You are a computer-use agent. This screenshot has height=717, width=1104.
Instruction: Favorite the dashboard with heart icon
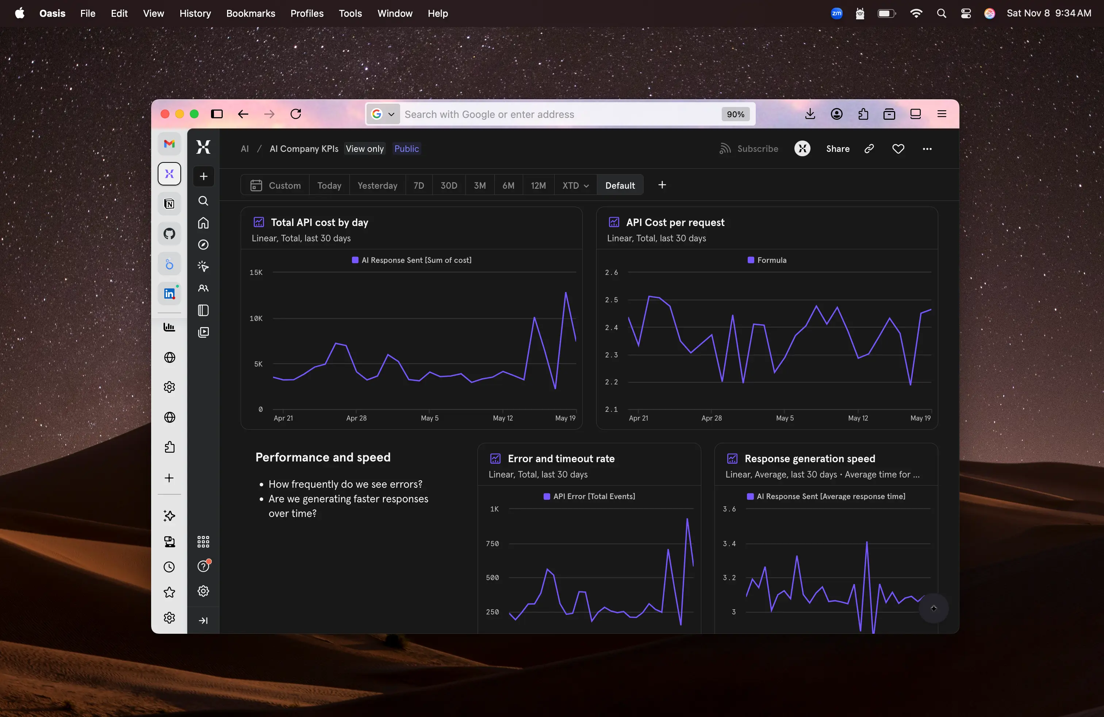[898, 149]
